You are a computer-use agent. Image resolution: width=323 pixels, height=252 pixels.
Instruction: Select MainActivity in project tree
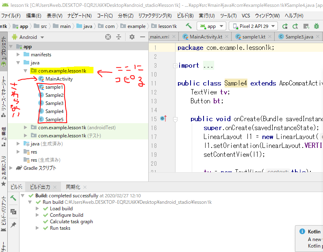pos(56,79)
